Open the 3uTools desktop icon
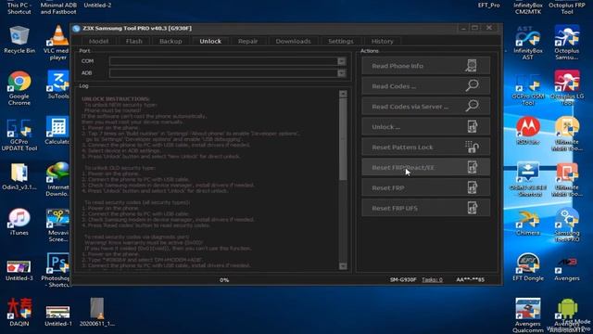 coord(57,84)
